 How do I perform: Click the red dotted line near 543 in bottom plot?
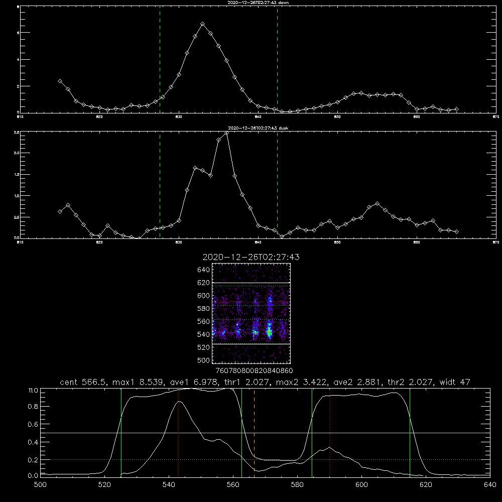[x=179, y=433]
